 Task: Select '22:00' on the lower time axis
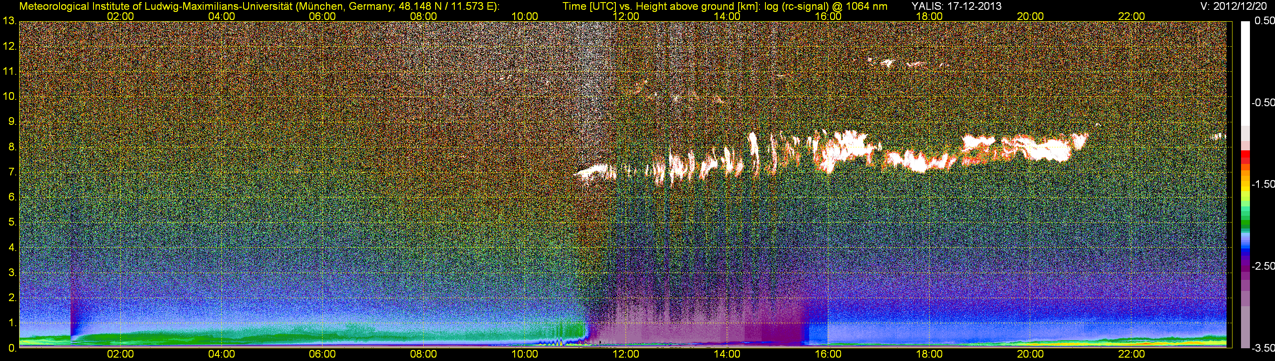(1131, 355)
